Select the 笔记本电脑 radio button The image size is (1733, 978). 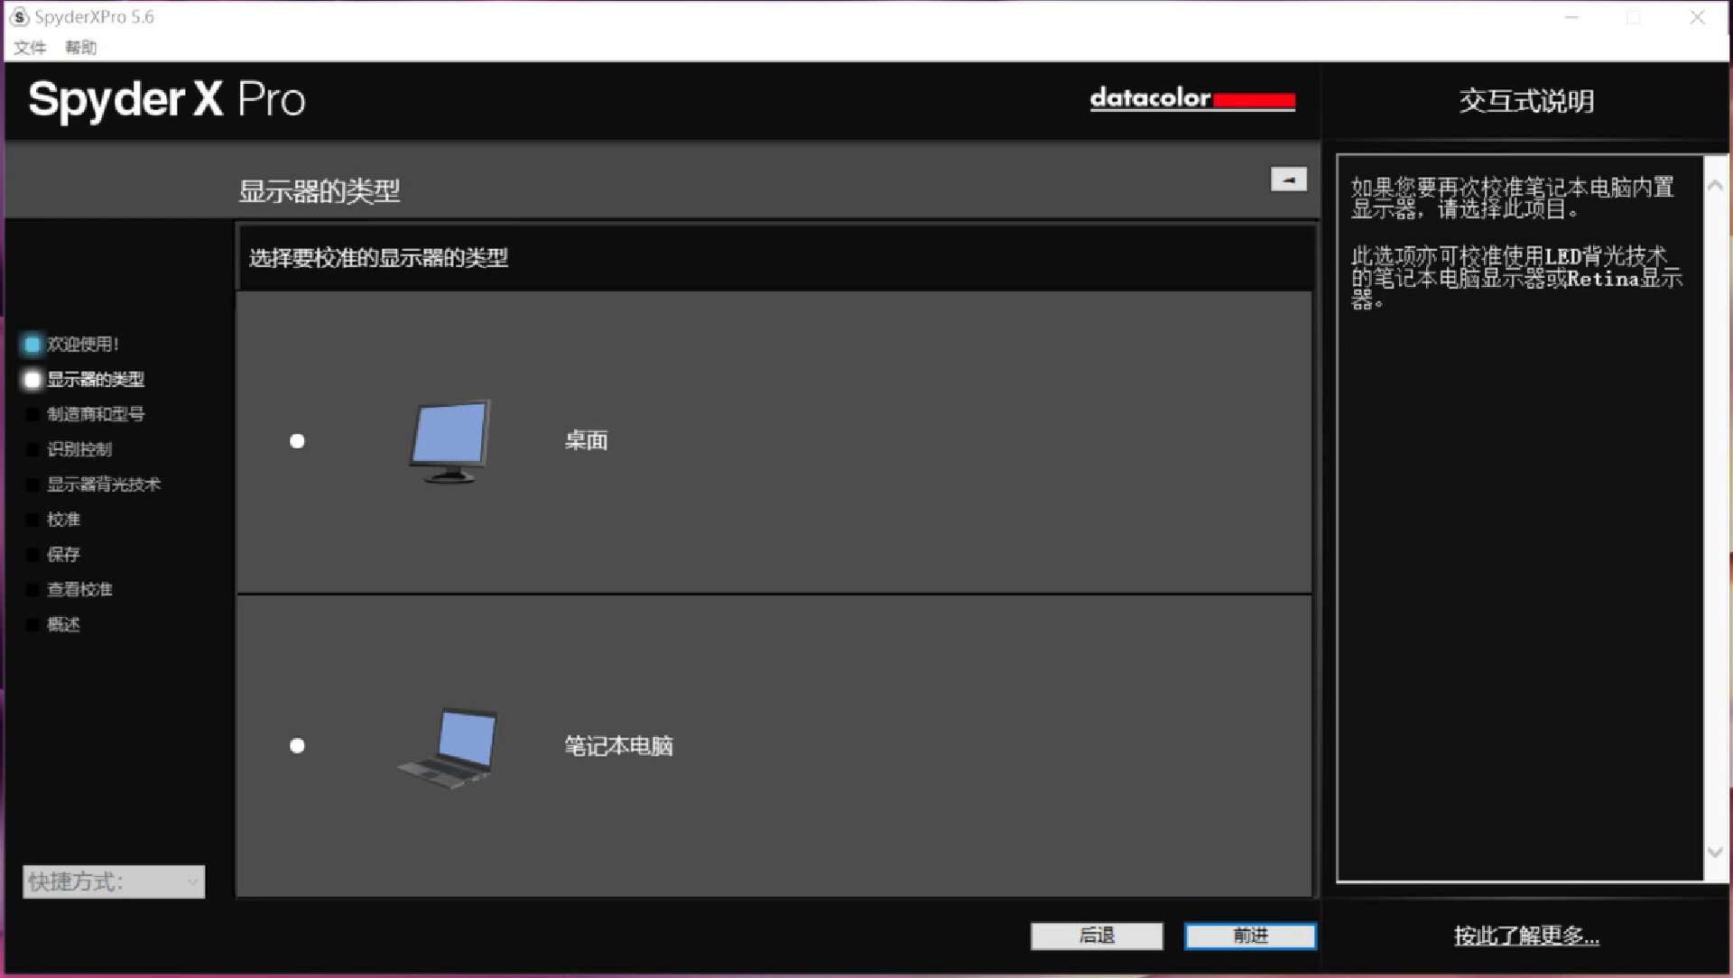[297, 746]
